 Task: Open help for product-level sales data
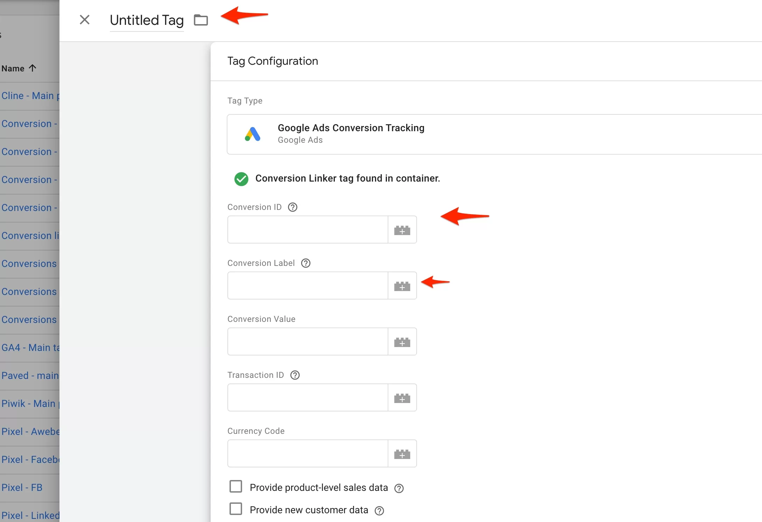(x=399, y=488)
